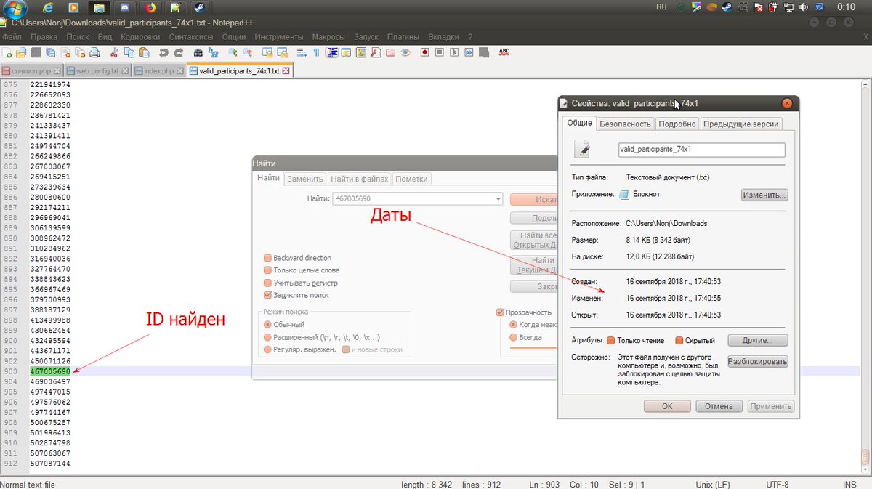Select the Всегда transparency radio
This screenshot has height=489, width=872.
click(x=514, y=338)
